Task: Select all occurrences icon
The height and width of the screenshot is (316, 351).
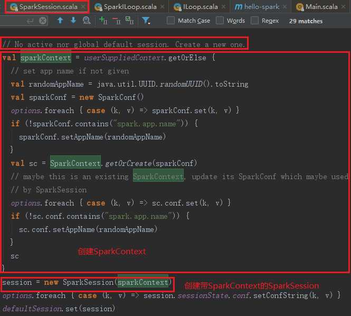Action: point(130,21)
